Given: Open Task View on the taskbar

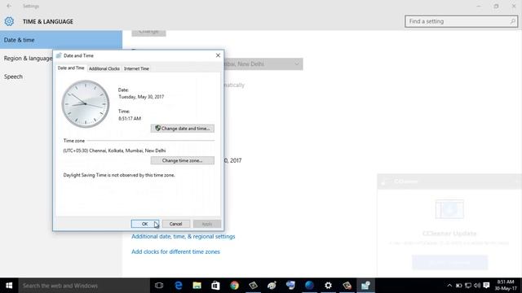Looking at the screenshot, I should tap(159, 286).
